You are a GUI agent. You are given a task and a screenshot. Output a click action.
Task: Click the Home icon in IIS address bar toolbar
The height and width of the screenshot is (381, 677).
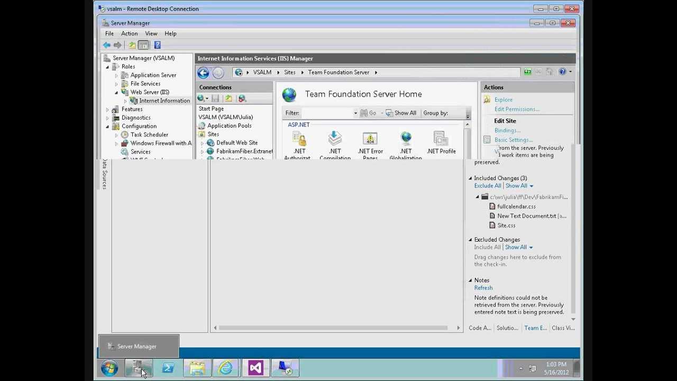(x=550, y=72)
